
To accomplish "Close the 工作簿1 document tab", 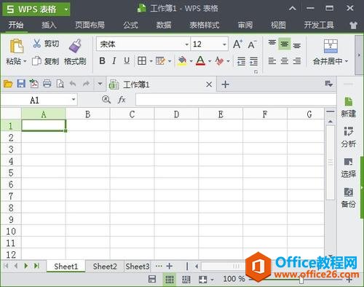I will tap(209, 84).
